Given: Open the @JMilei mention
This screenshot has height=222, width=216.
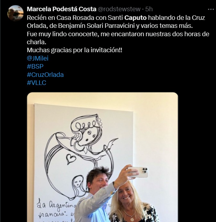Looking at the screenshot, I should tap(38, 58).
